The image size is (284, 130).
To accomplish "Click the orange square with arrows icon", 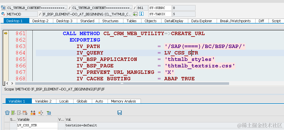I will (x=41, y=113).
